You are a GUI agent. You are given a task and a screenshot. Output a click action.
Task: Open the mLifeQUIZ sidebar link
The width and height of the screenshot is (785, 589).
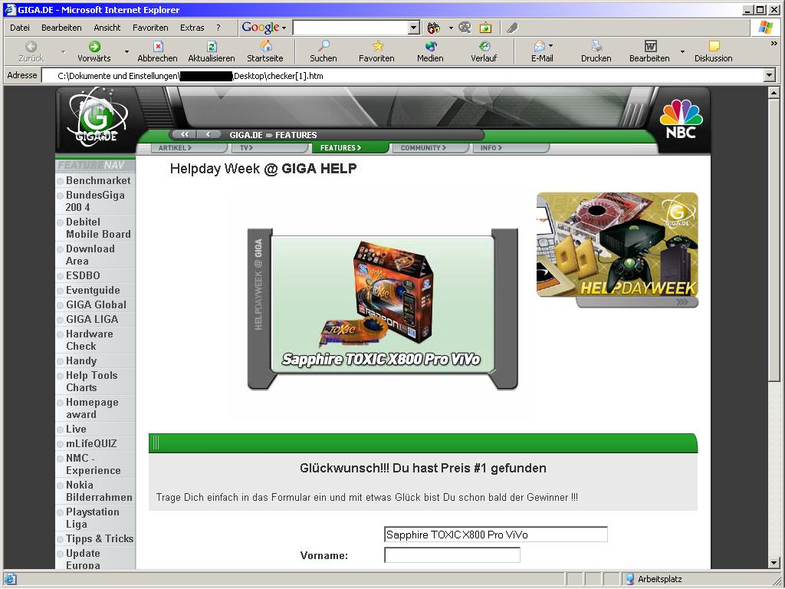91,443
